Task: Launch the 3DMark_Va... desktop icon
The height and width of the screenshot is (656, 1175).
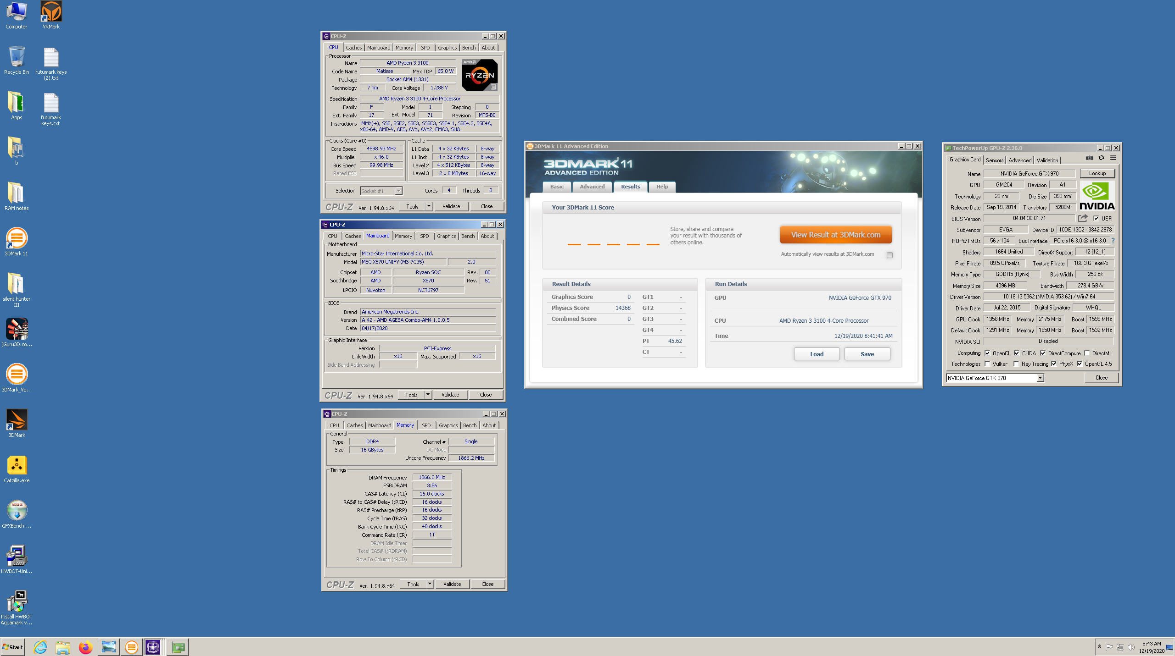Action: click(17, 378)
